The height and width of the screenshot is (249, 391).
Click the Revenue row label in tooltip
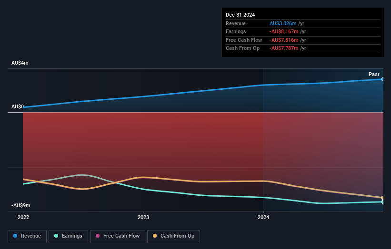tap(236, 23)
